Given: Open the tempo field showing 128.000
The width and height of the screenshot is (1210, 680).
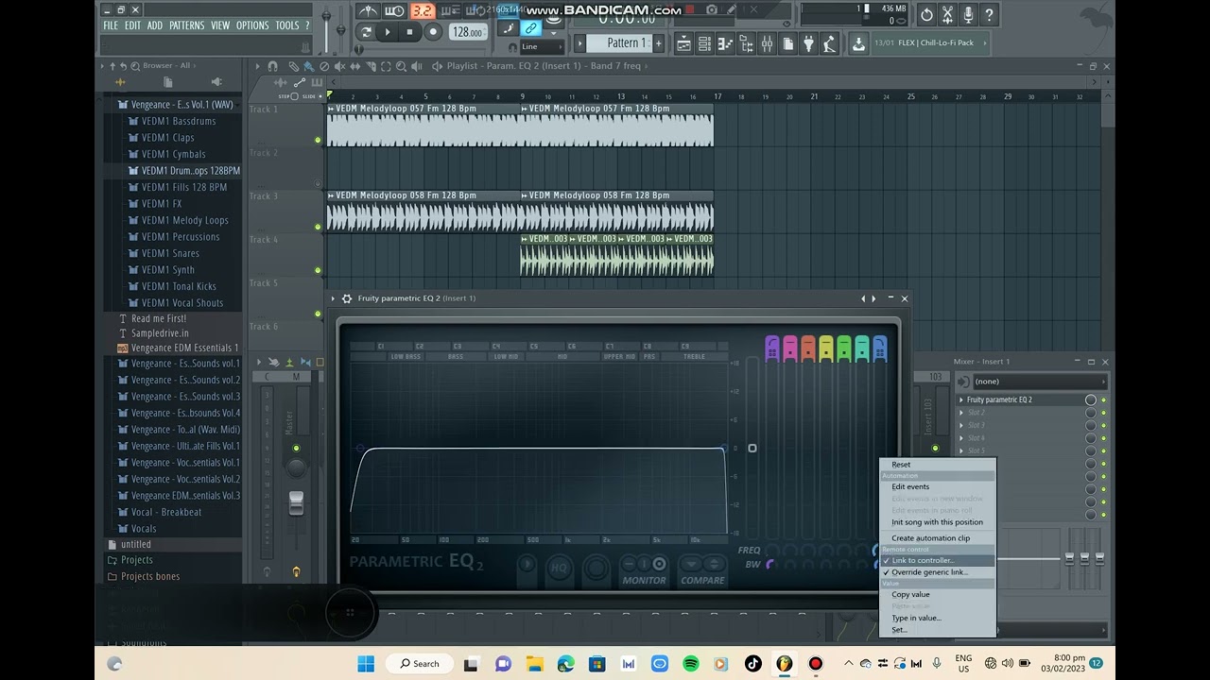Looking at the screenshot, I should (x=467, y=32).
